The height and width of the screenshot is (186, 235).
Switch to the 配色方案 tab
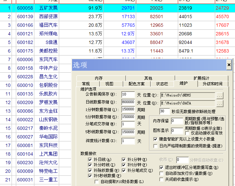tap(137, 84)
